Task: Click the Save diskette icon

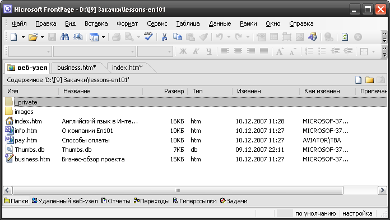Action: point(52,37)
